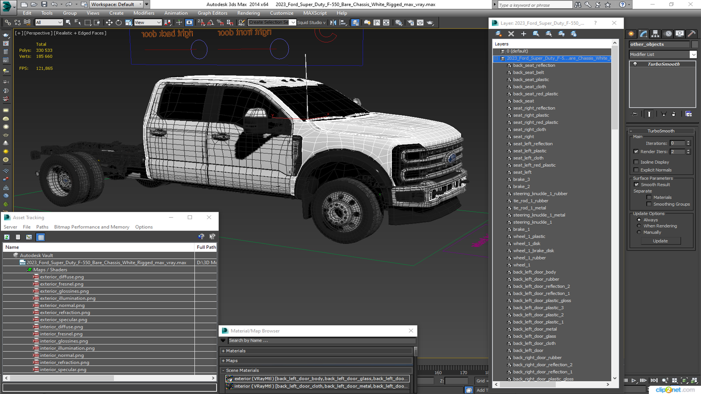Screen dimensions: 701x394
Task: Click the Select and Link tool
Action: 8,23
